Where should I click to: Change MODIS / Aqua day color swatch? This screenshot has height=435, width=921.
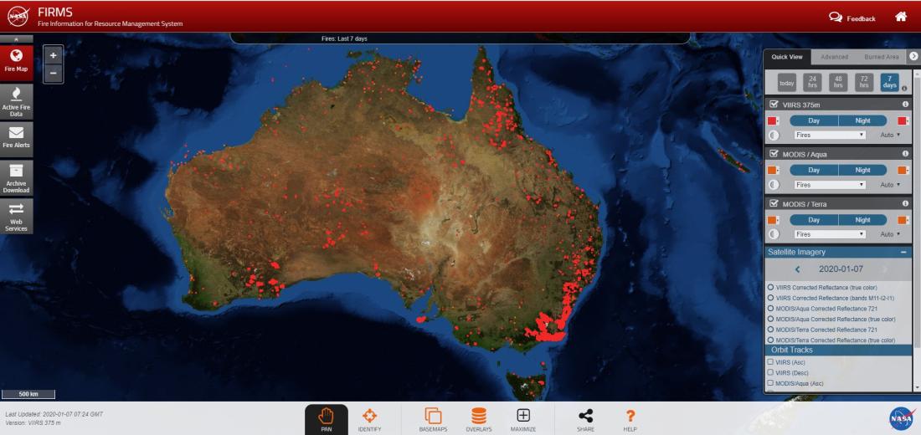773,171
